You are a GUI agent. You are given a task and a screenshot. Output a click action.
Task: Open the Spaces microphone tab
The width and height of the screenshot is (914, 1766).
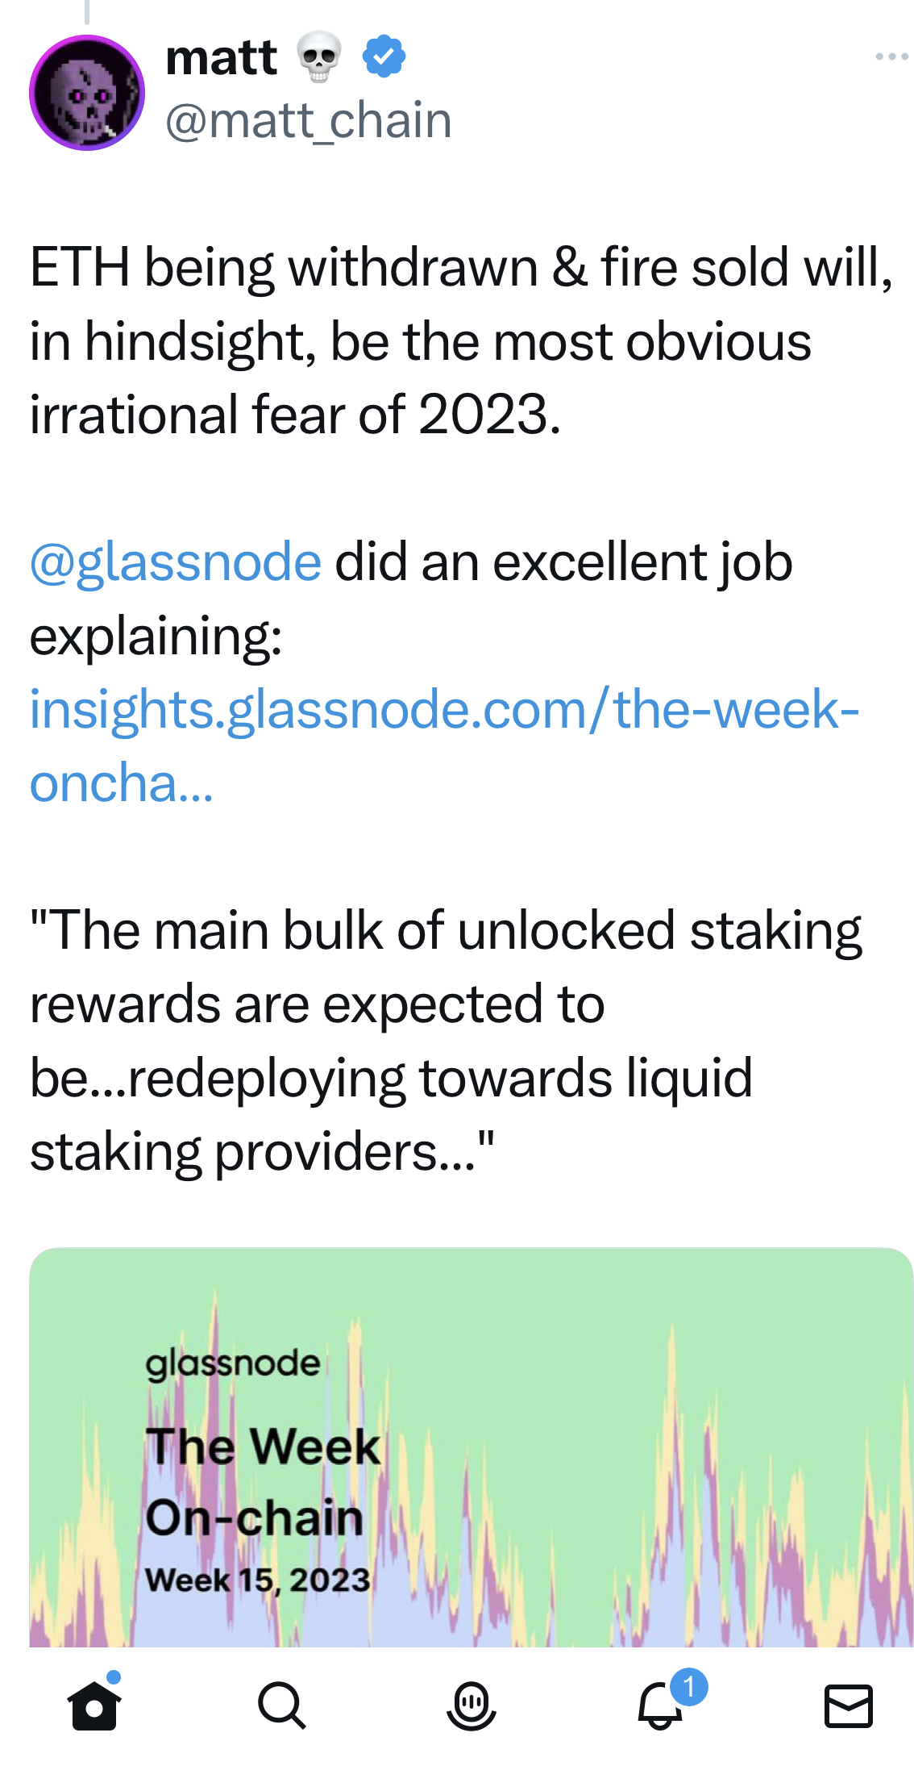click(471, 1705)
